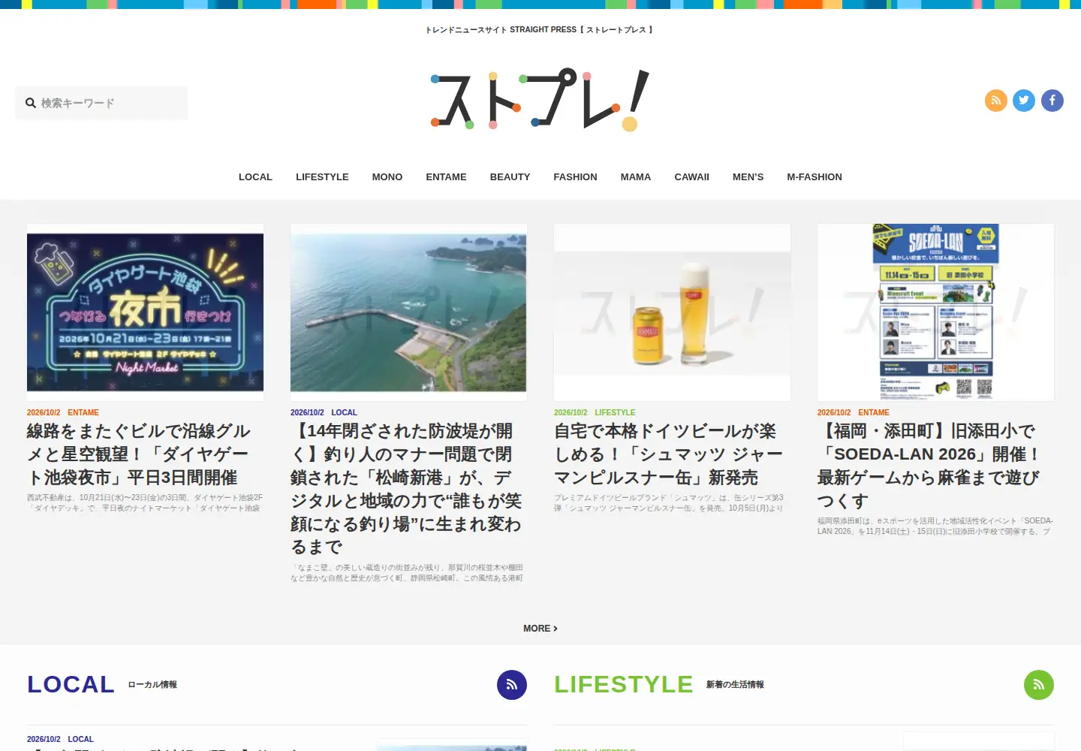The width and height of the screenshot is (1081, 751).
Task: Click LIFESTYLE tag above シュマッツ beer headline
Action: pos(615,412)
